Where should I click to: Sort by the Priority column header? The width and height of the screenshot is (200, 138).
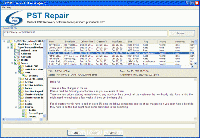(x=166, y=41)
